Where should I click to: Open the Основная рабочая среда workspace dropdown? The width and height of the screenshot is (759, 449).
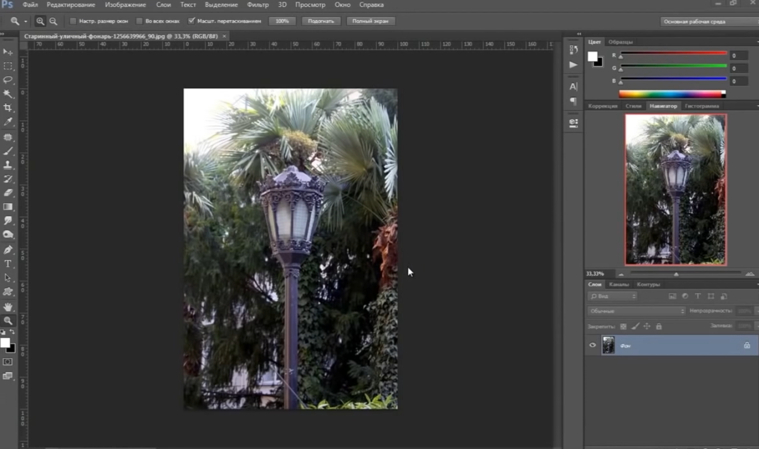[x=708, y=22]
